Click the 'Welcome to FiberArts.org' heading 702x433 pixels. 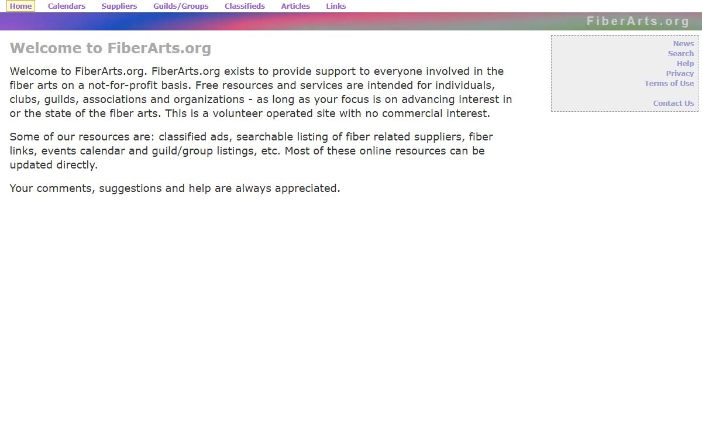111,48
